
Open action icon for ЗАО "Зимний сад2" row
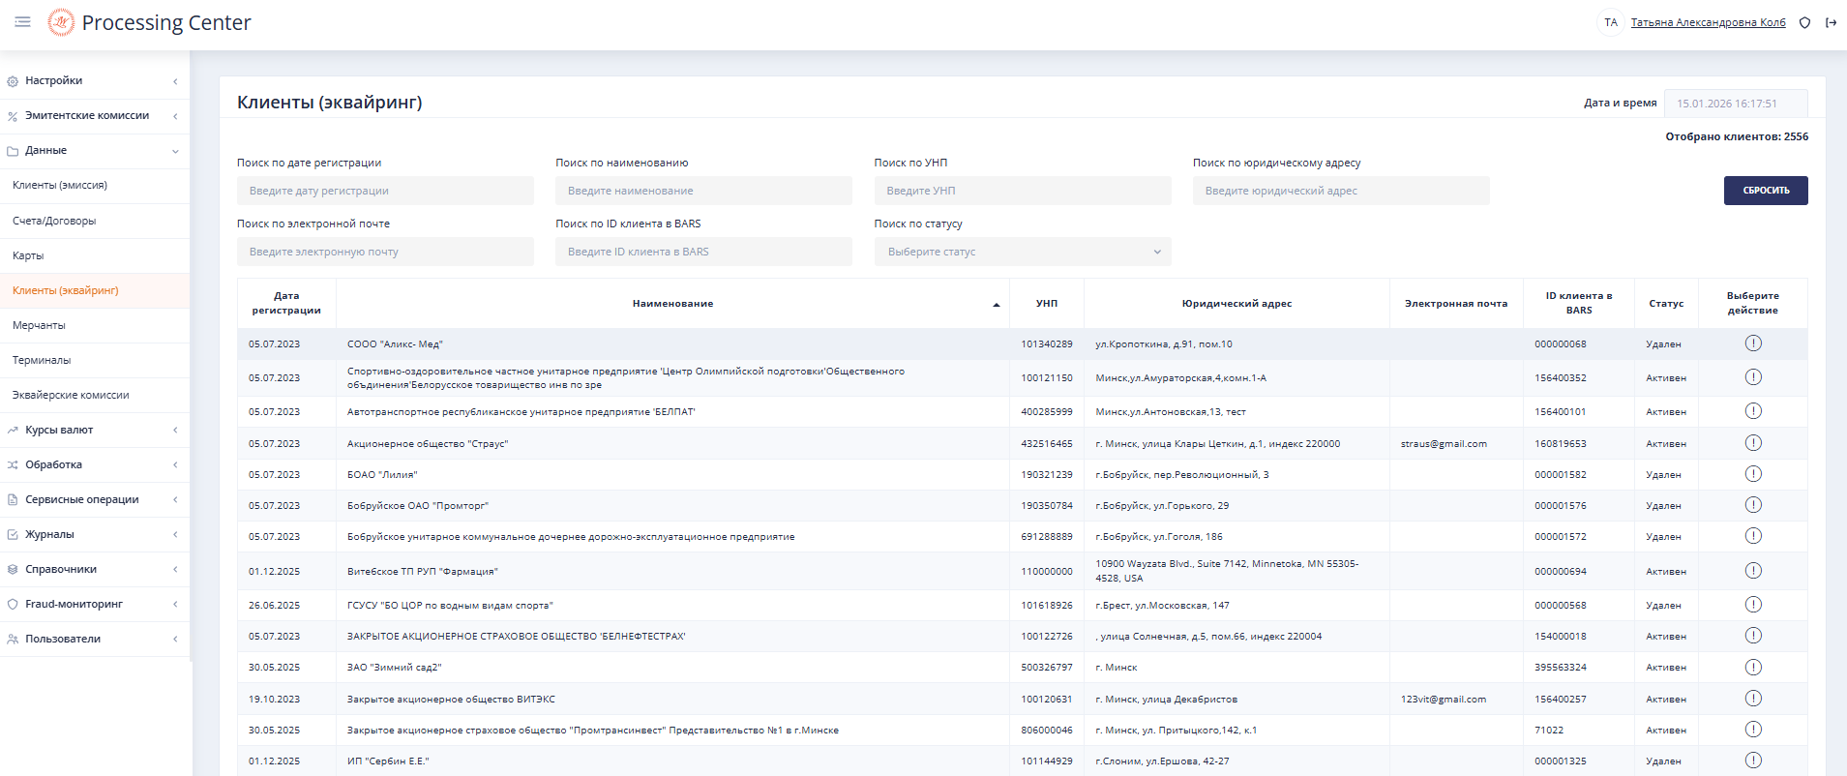pos(1752,668)
